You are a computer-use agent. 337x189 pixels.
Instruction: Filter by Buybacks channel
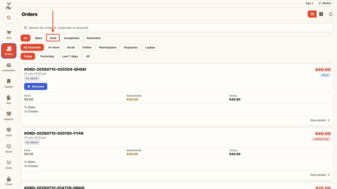tap(131, 47)
